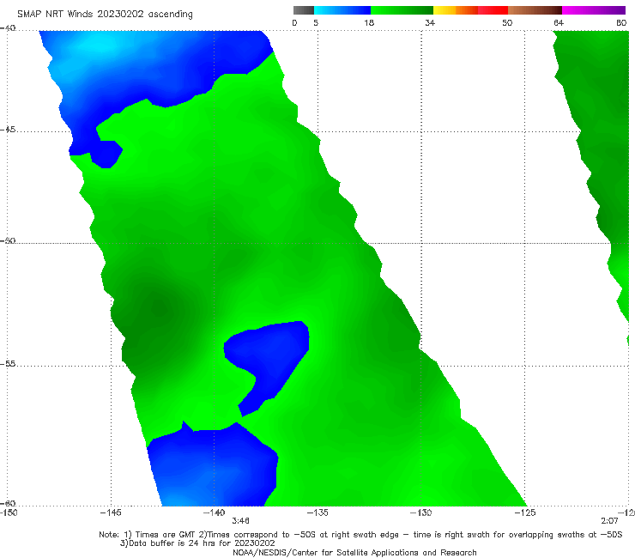Select the gray segment of the color bar
The image size is (635, 558).
click(x=304, y=10)
